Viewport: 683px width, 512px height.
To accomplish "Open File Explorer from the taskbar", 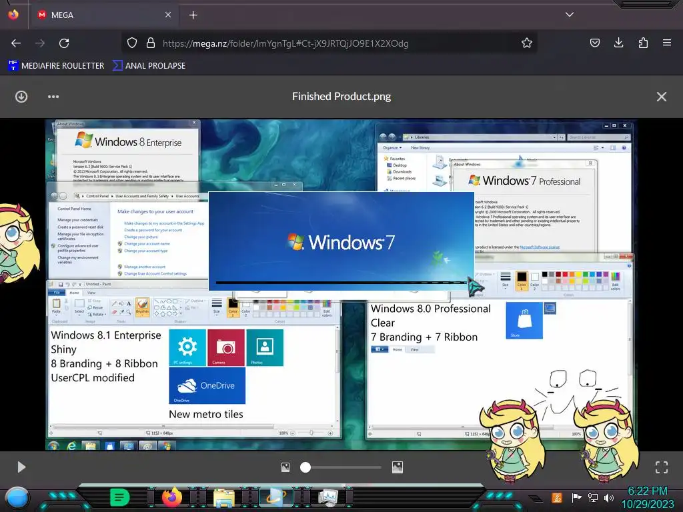I will (224, 497).
